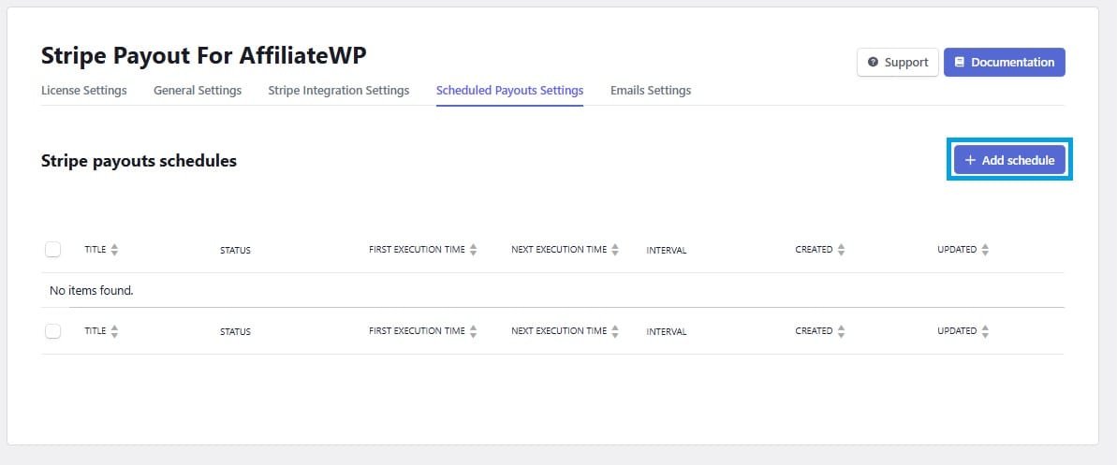1117x465 pixels.
Task: Sort by Created using header sort arrows
Action: point(842,250)
